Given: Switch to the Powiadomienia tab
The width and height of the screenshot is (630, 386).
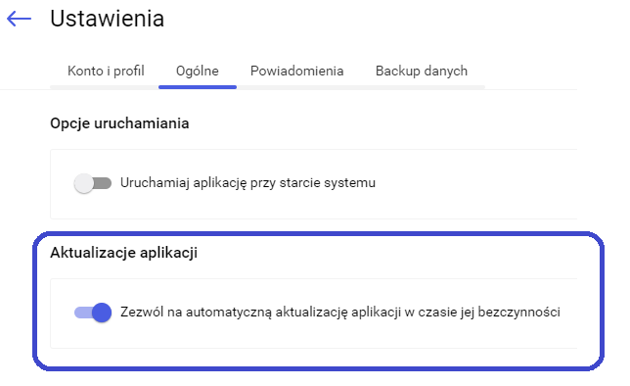Looking at the screenshot, I should pyautogui.click(x=297, y=71).
